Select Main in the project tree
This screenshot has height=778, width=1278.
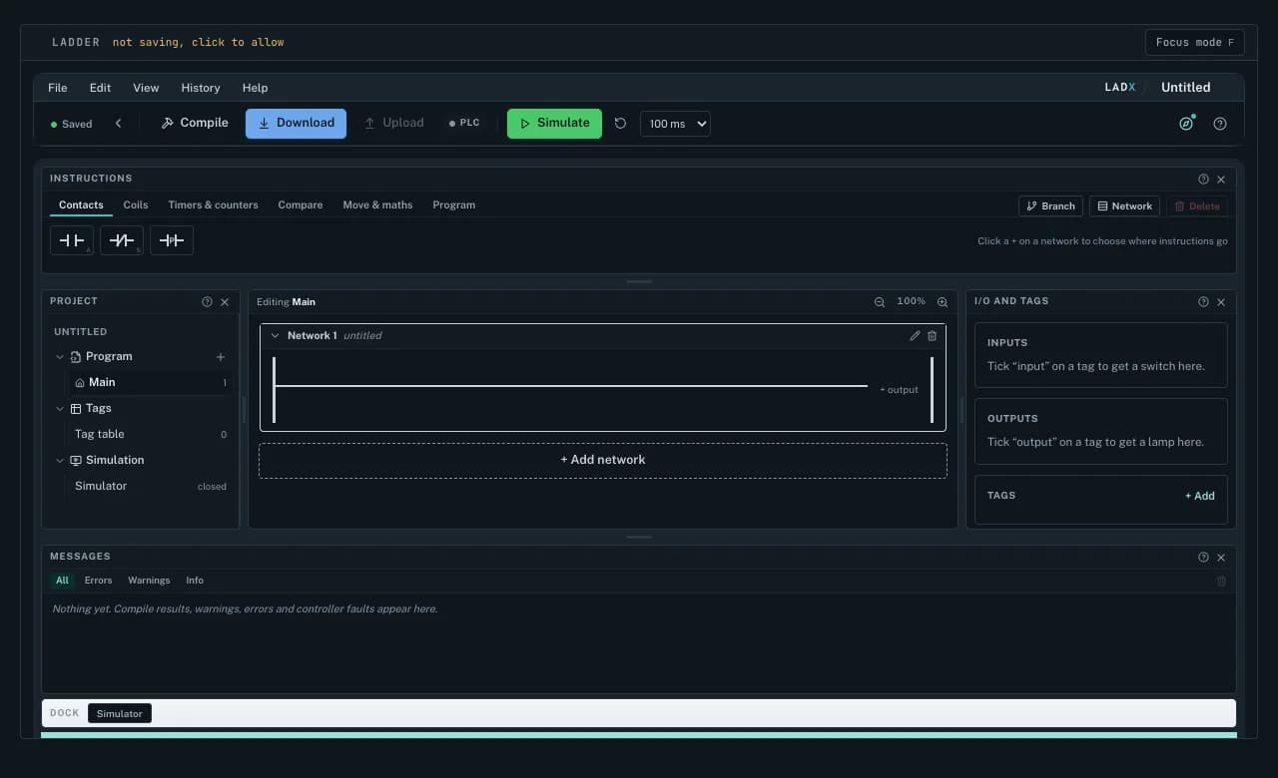point(150,383)
